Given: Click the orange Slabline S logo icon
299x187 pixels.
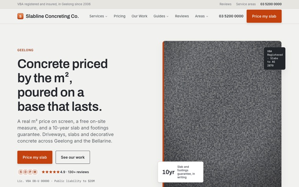Looking at the screenshot, I should pos(20,16).
